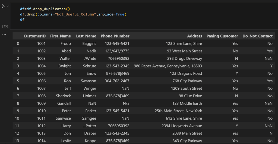Click the Do_Not_Contact column header
278x144 pixels.
257,36
